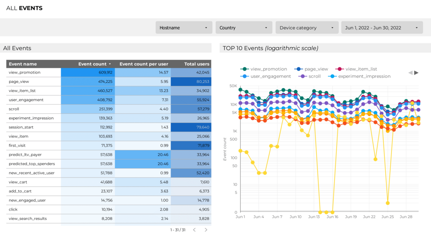Click the page_view legend marker
Image resolution: width=431 pixels, height=252 pixels.
pos(299,69)
